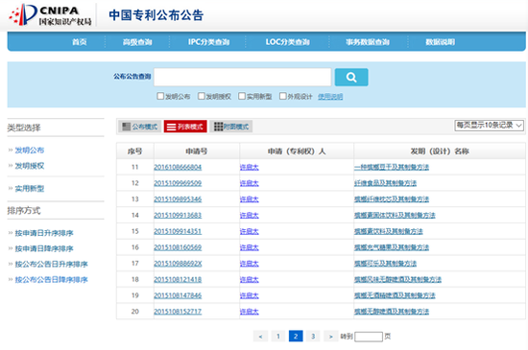Open application number 2015109969509

178,183
